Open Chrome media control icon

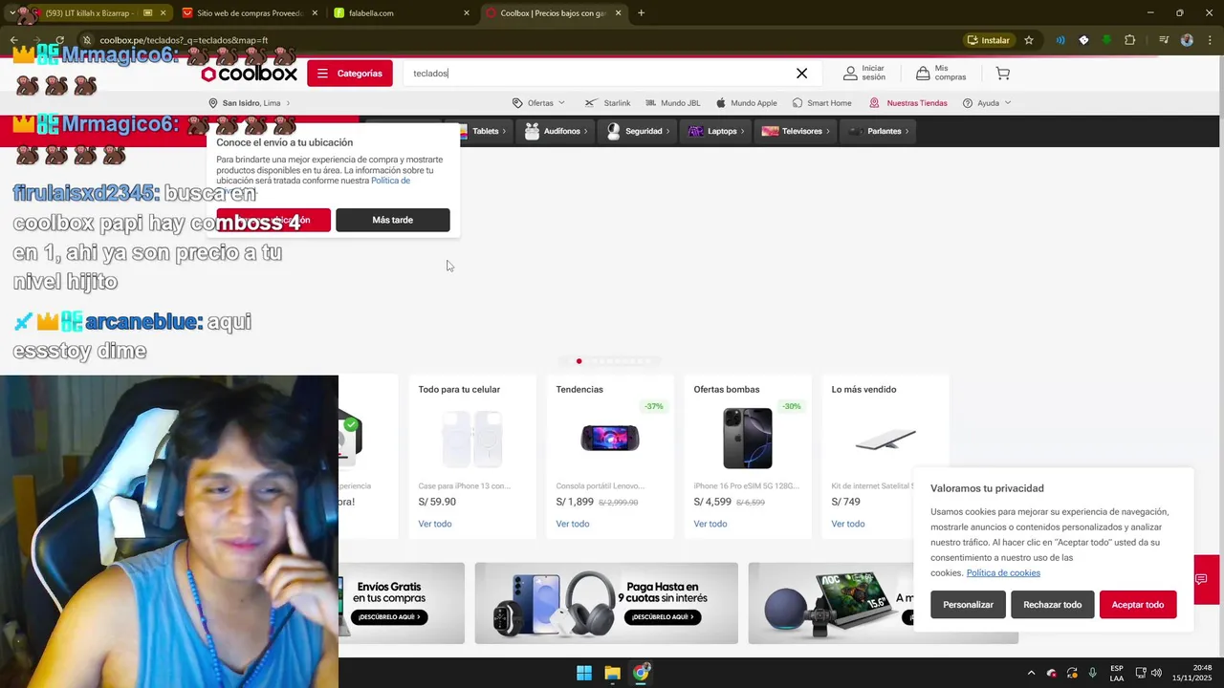coord(1163,40)
